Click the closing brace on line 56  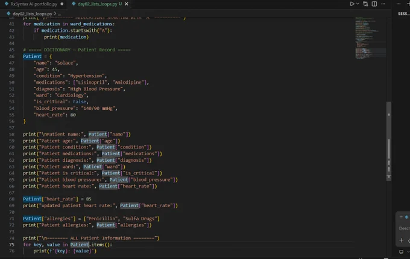[24, 121]
